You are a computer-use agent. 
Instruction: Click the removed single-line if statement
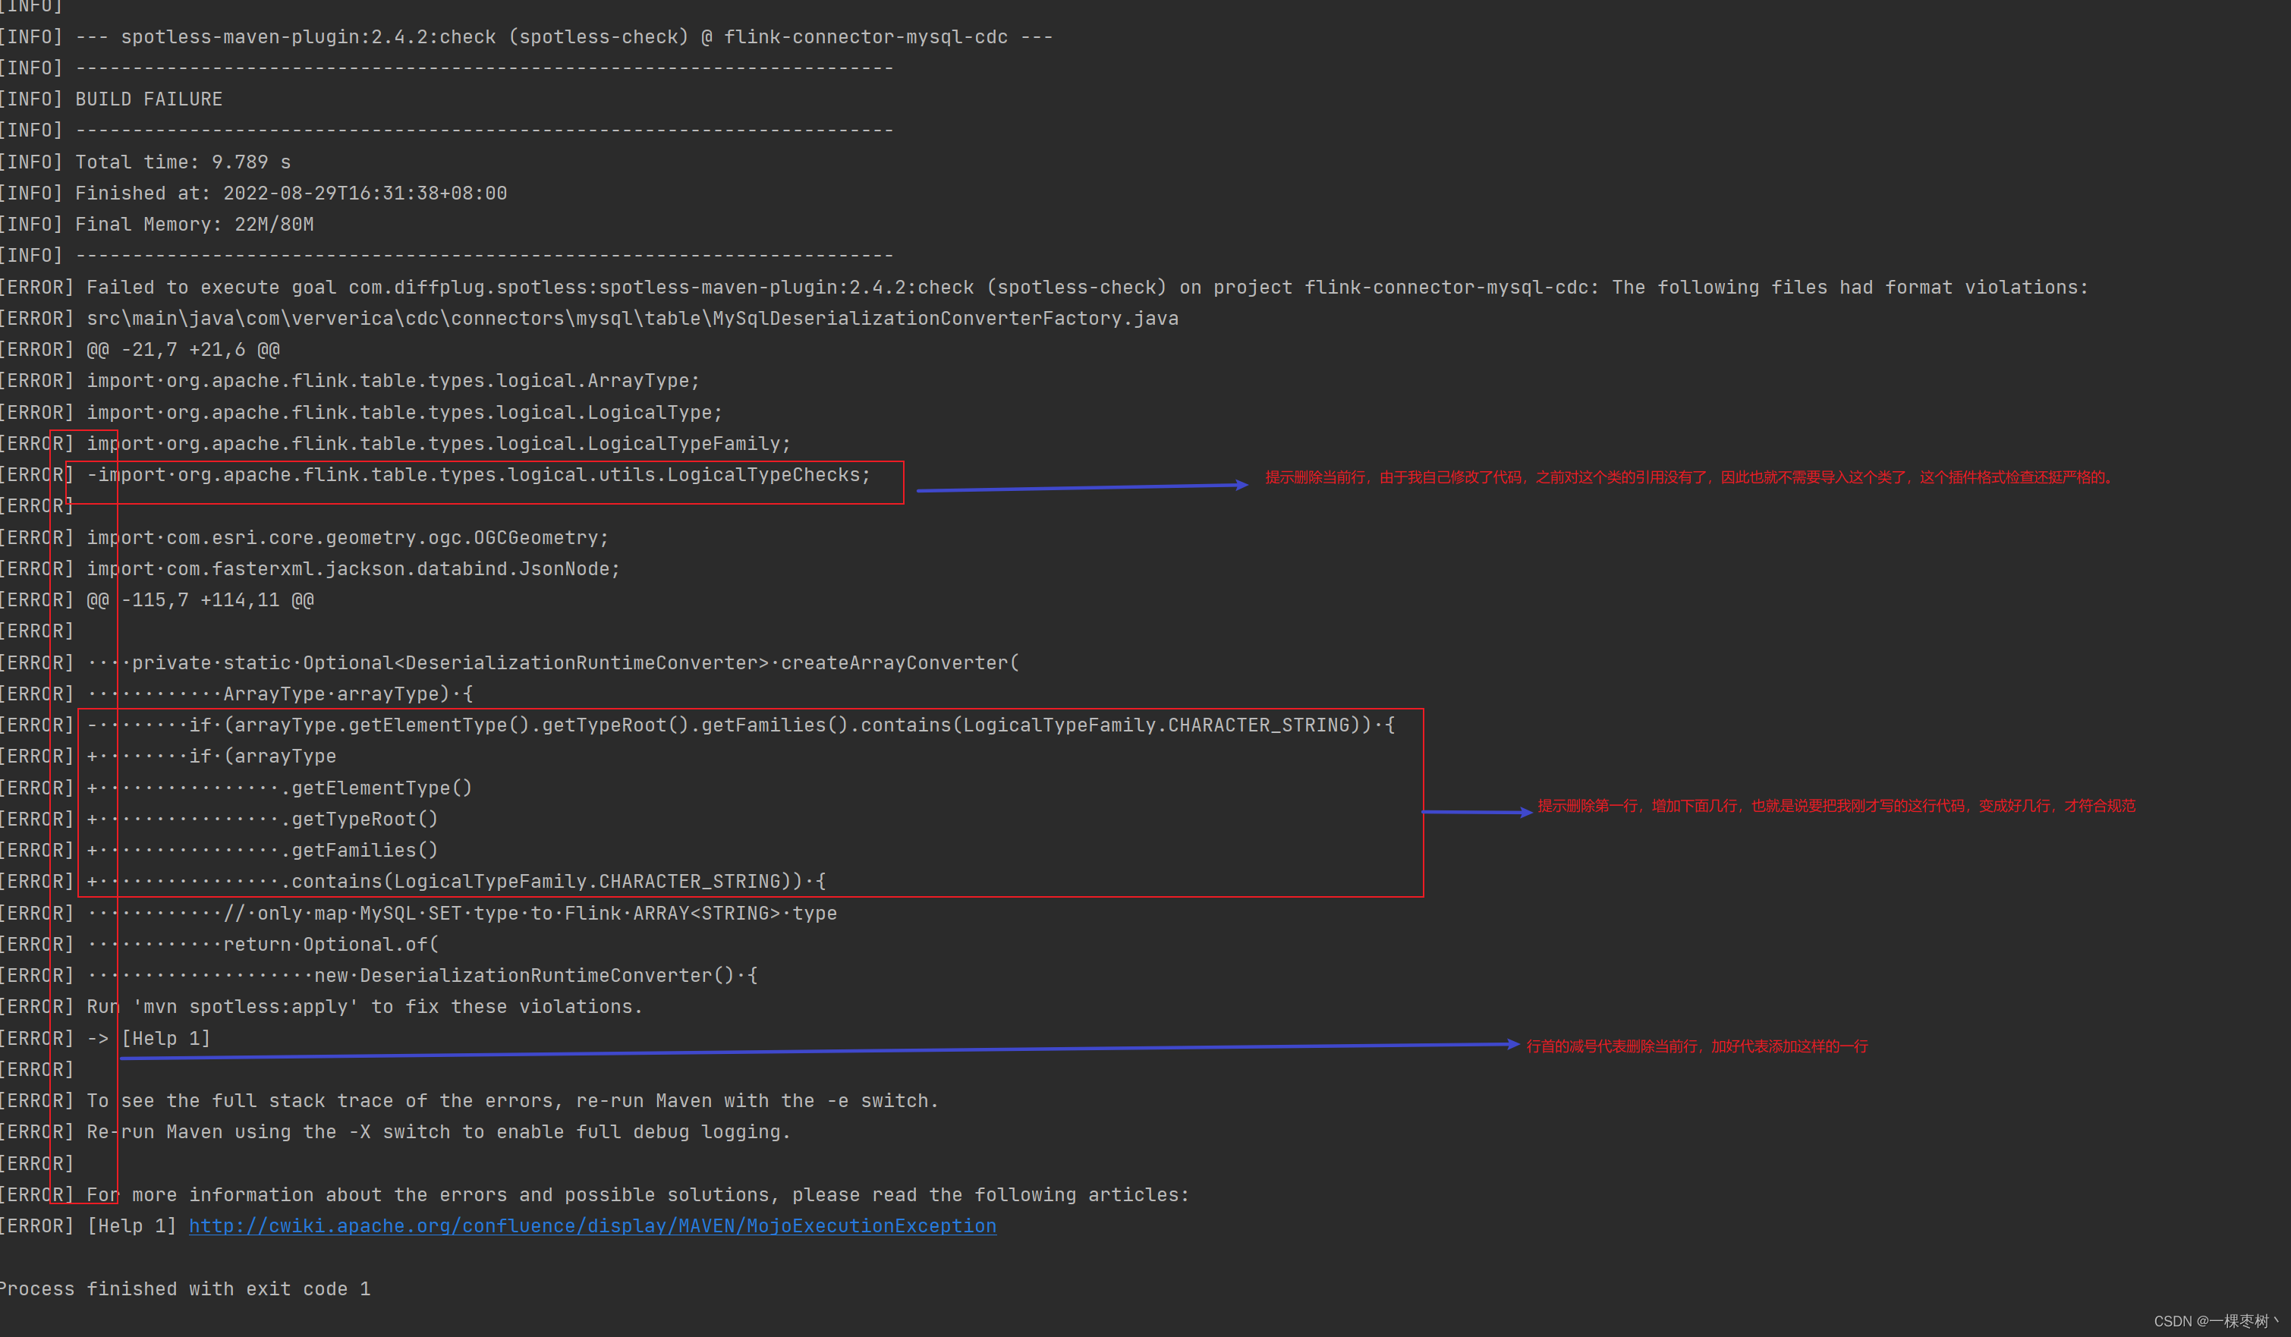(x=697, y=725)
